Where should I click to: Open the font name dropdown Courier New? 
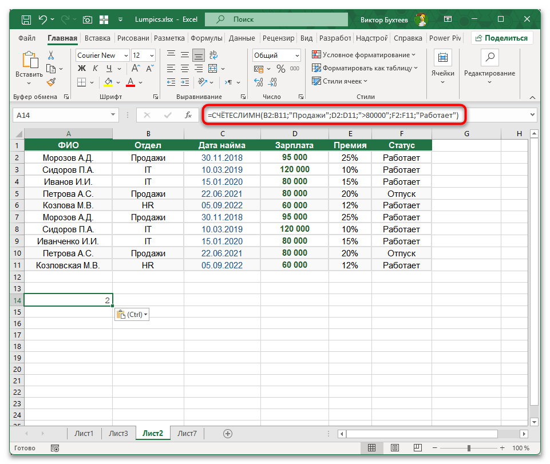(x=126, y=55)
